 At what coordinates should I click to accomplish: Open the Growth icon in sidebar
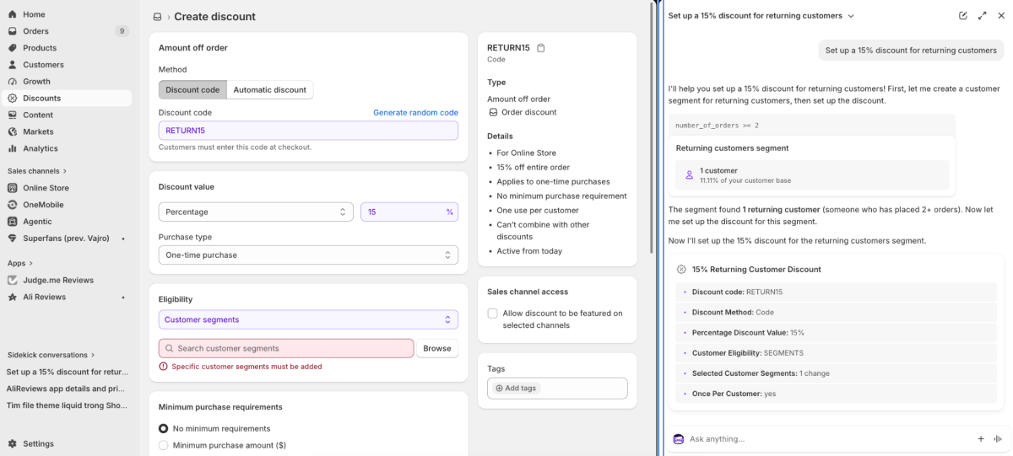point(13,82)
